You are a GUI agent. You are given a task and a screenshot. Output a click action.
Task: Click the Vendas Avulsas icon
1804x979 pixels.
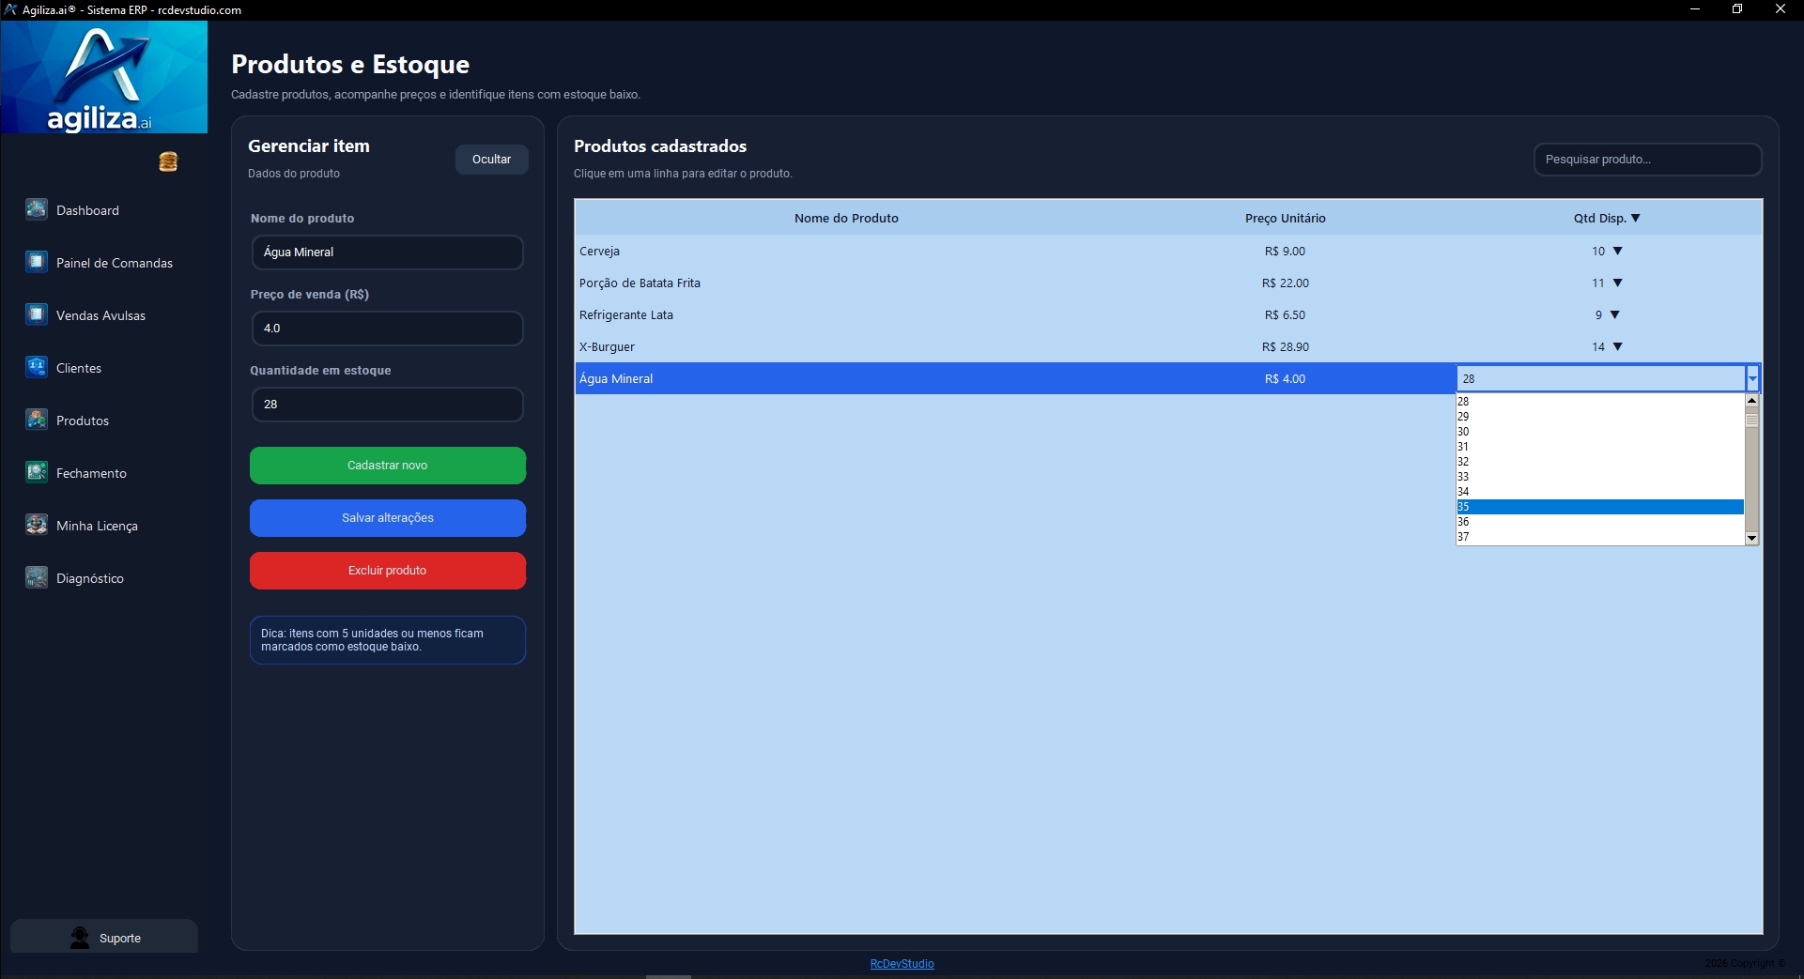click(x=37, y=314)
